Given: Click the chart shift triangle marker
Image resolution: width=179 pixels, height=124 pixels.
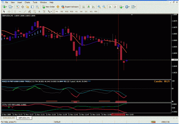Looking at the screenshot, I should pos(132,15).
